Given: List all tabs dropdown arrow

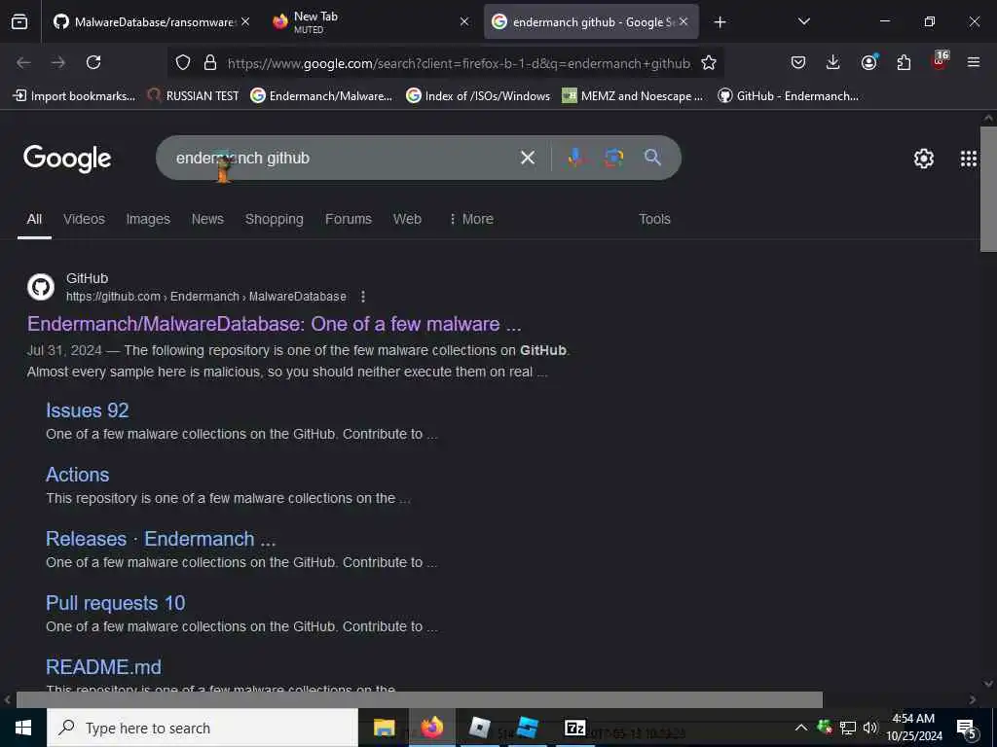Looking at the screenshot, I should coord(803,21).
